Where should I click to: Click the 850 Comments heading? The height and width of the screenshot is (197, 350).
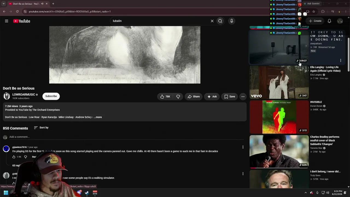point(15,128)
